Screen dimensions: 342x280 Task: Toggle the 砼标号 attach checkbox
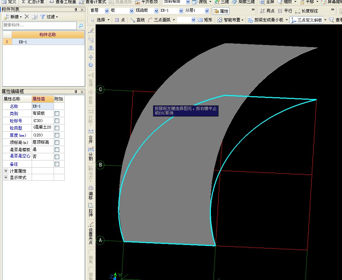pyautogui.click(x=57, y=121)
